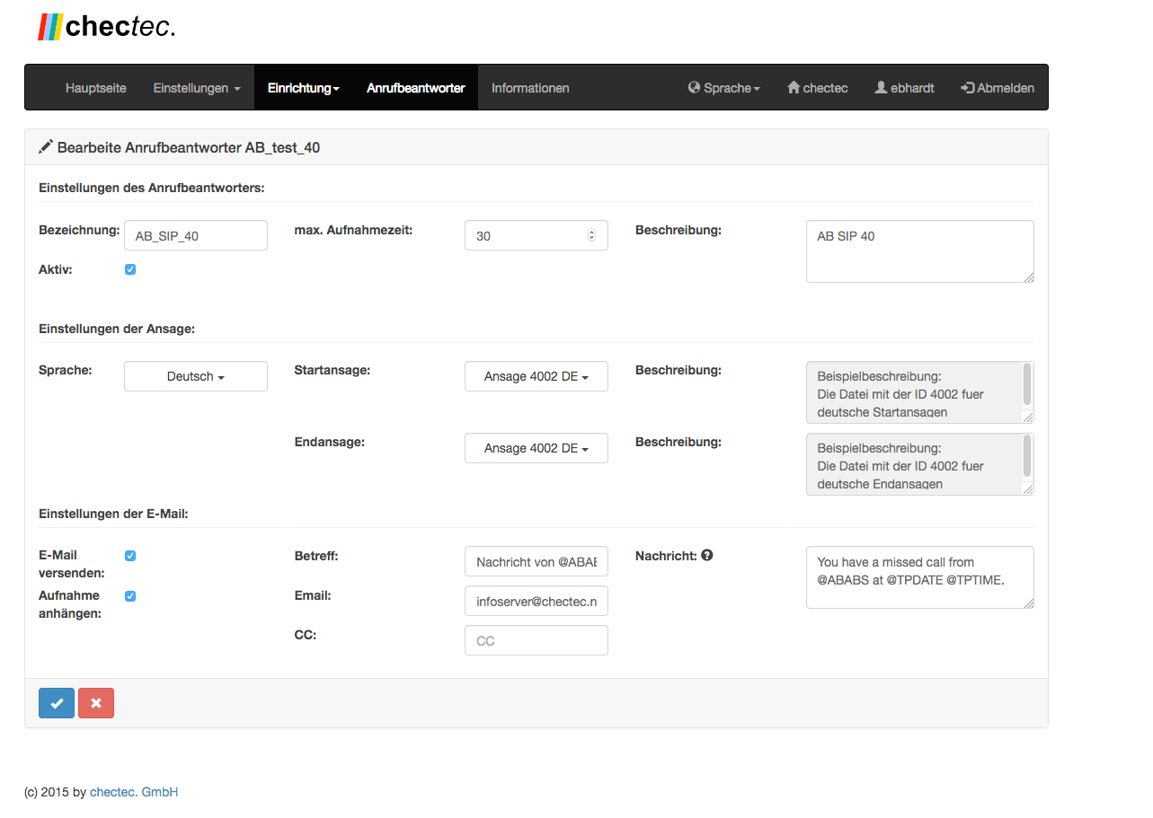The width and height of the screenshot is (1153, 818).
Task: Click the Startansage description text box
Action: coord(920,392)
